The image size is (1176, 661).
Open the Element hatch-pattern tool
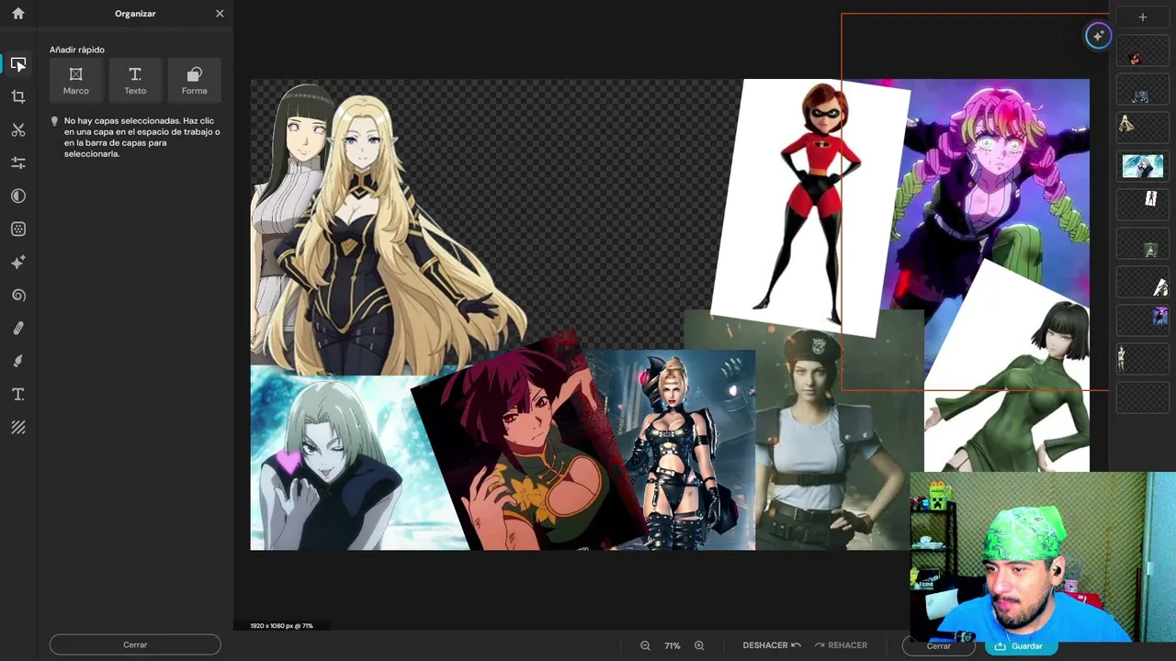pyautogui.click(x=18, y=427)
